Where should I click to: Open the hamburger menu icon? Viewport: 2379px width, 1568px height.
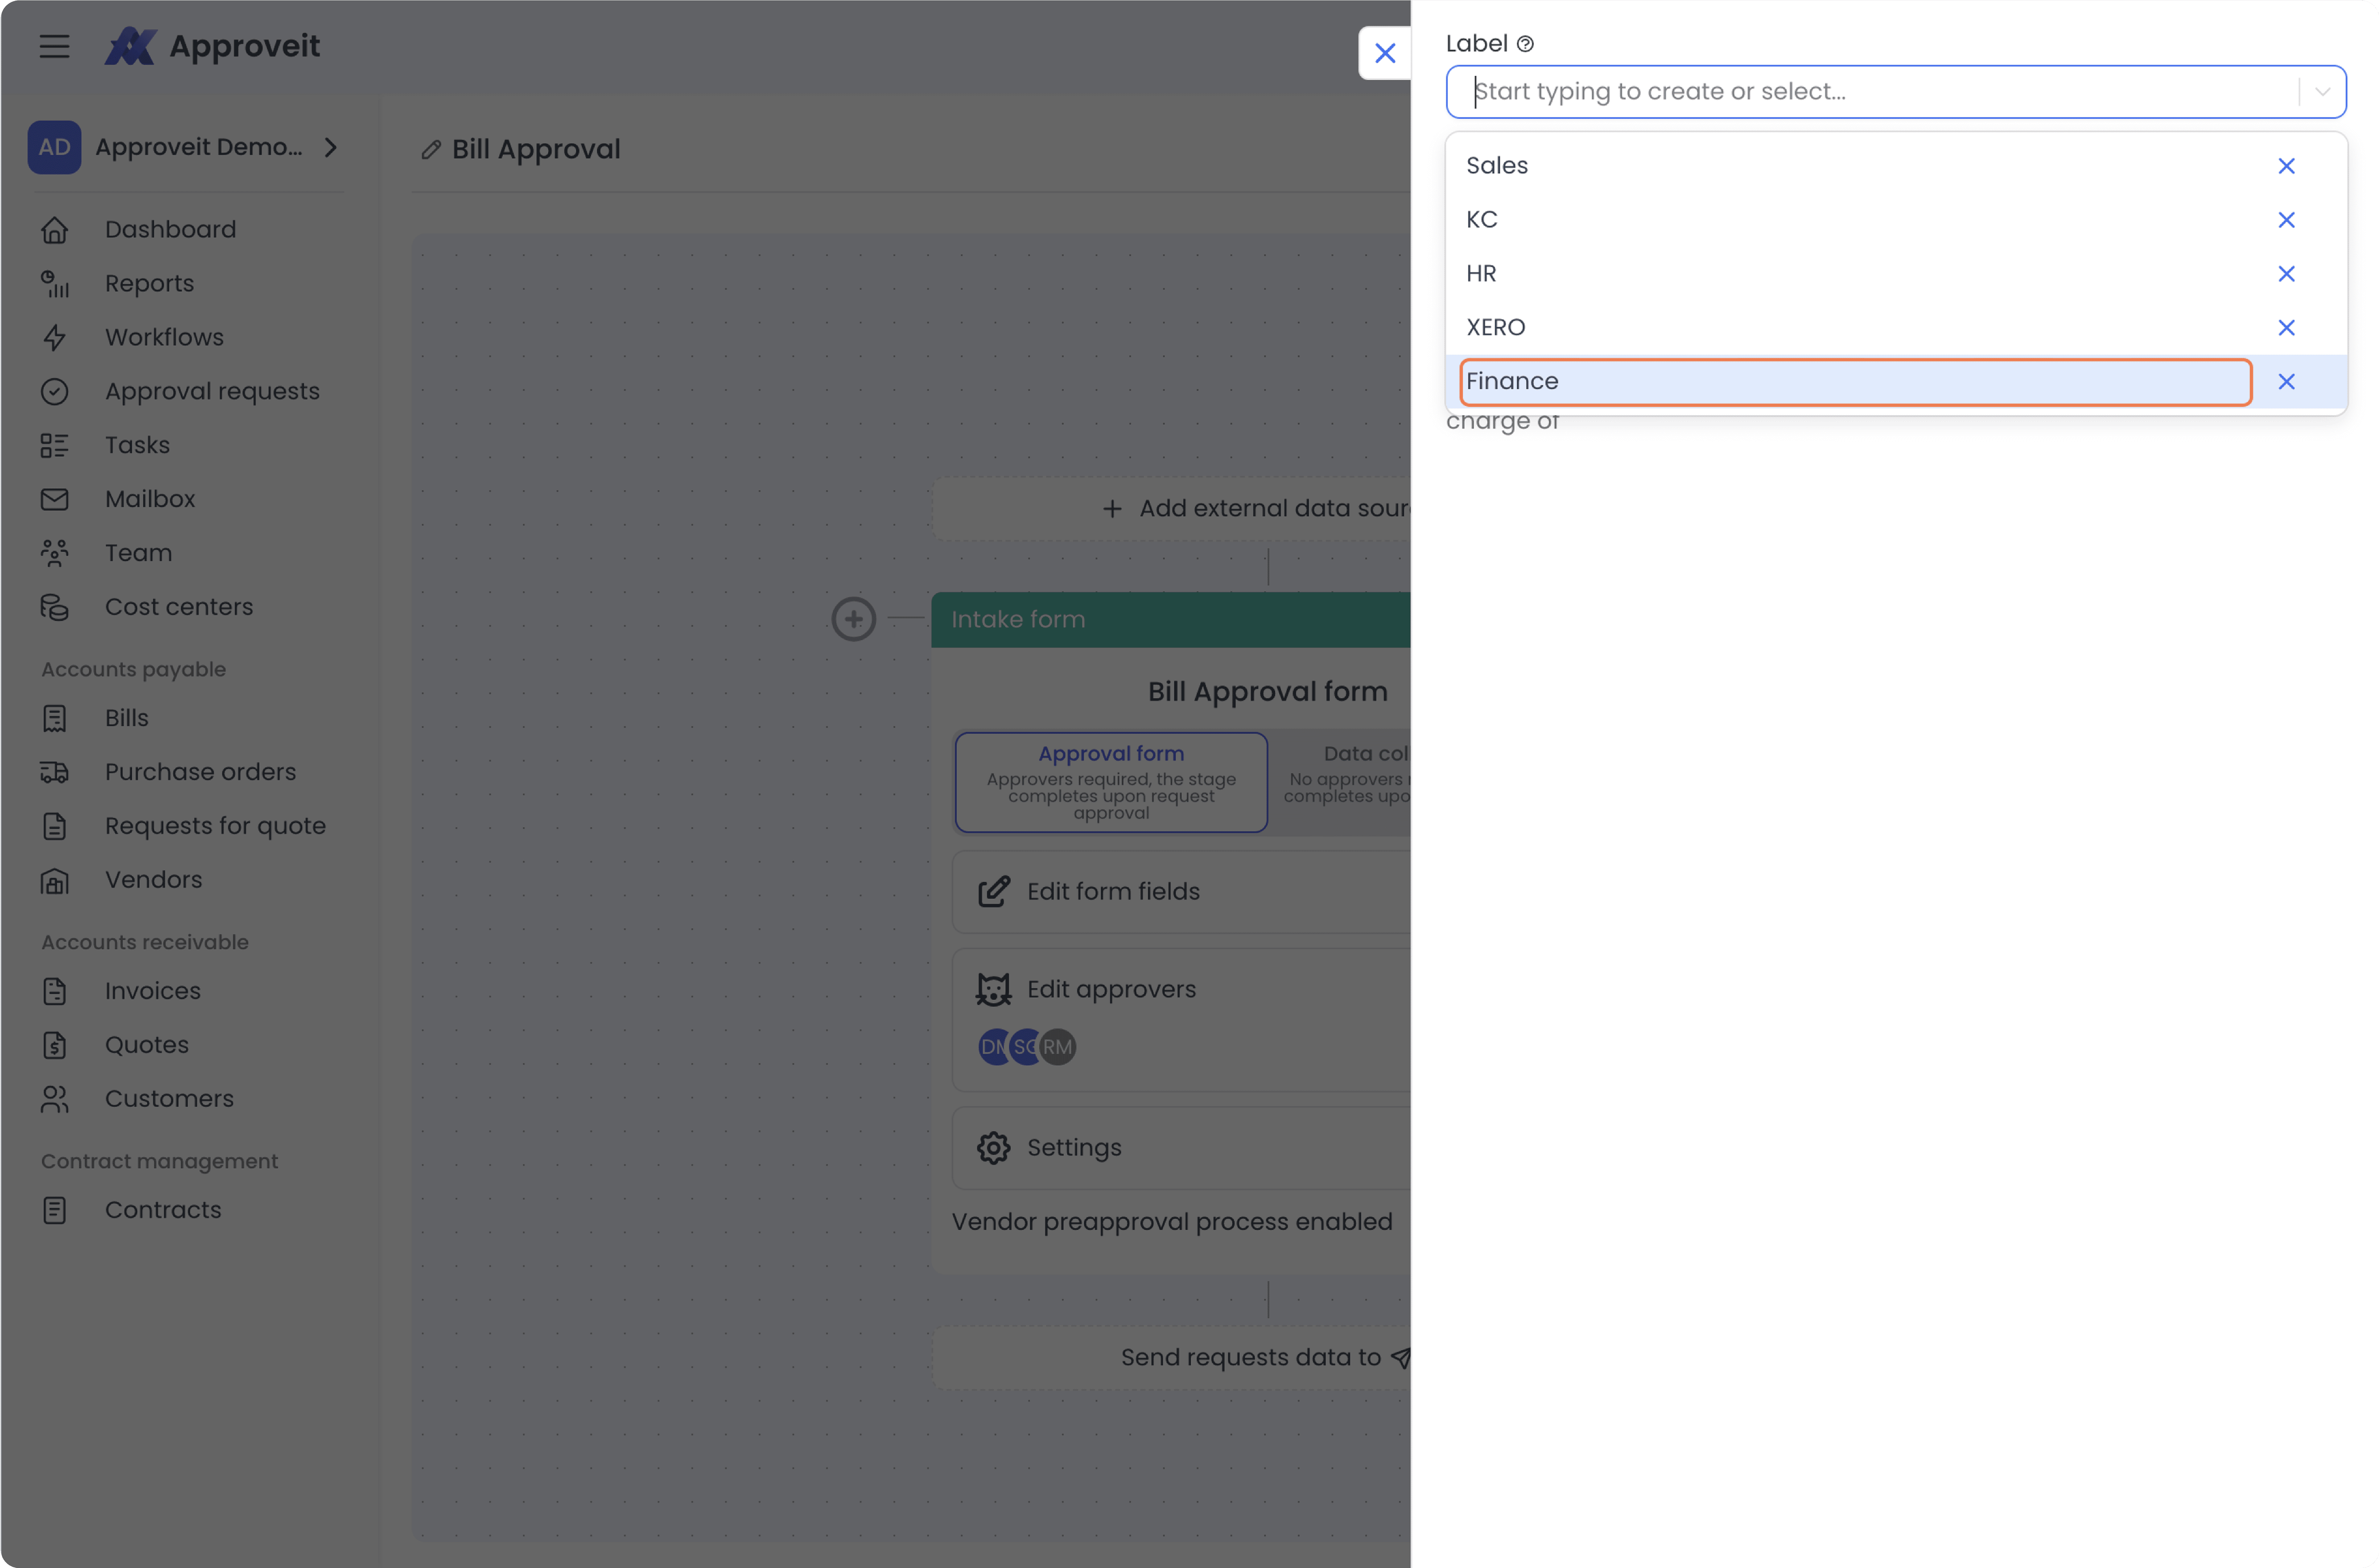tap(54, 46)
